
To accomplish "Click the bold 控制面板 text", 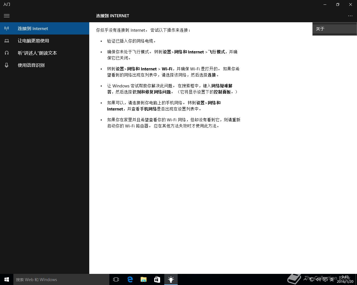I will coord(222,92).
